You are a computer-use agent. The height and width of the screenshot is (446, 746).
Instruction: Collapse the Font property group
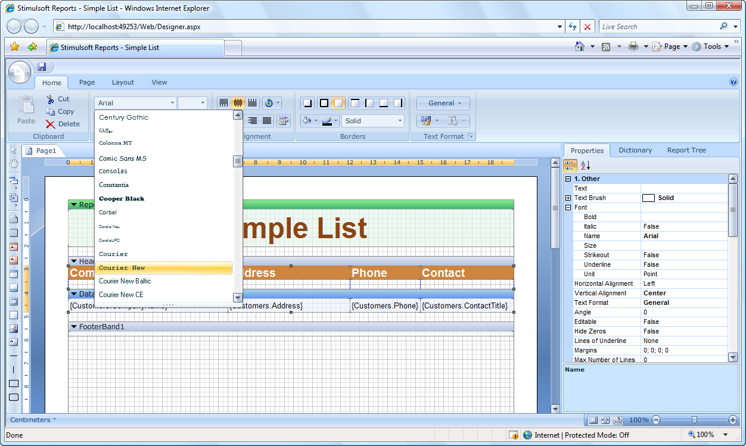coord(568,207)
